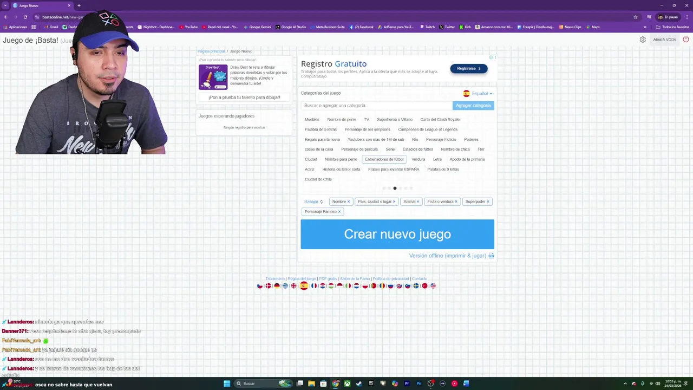
Task: Pick the Greek flag language
Action: (x=285, y=286)
